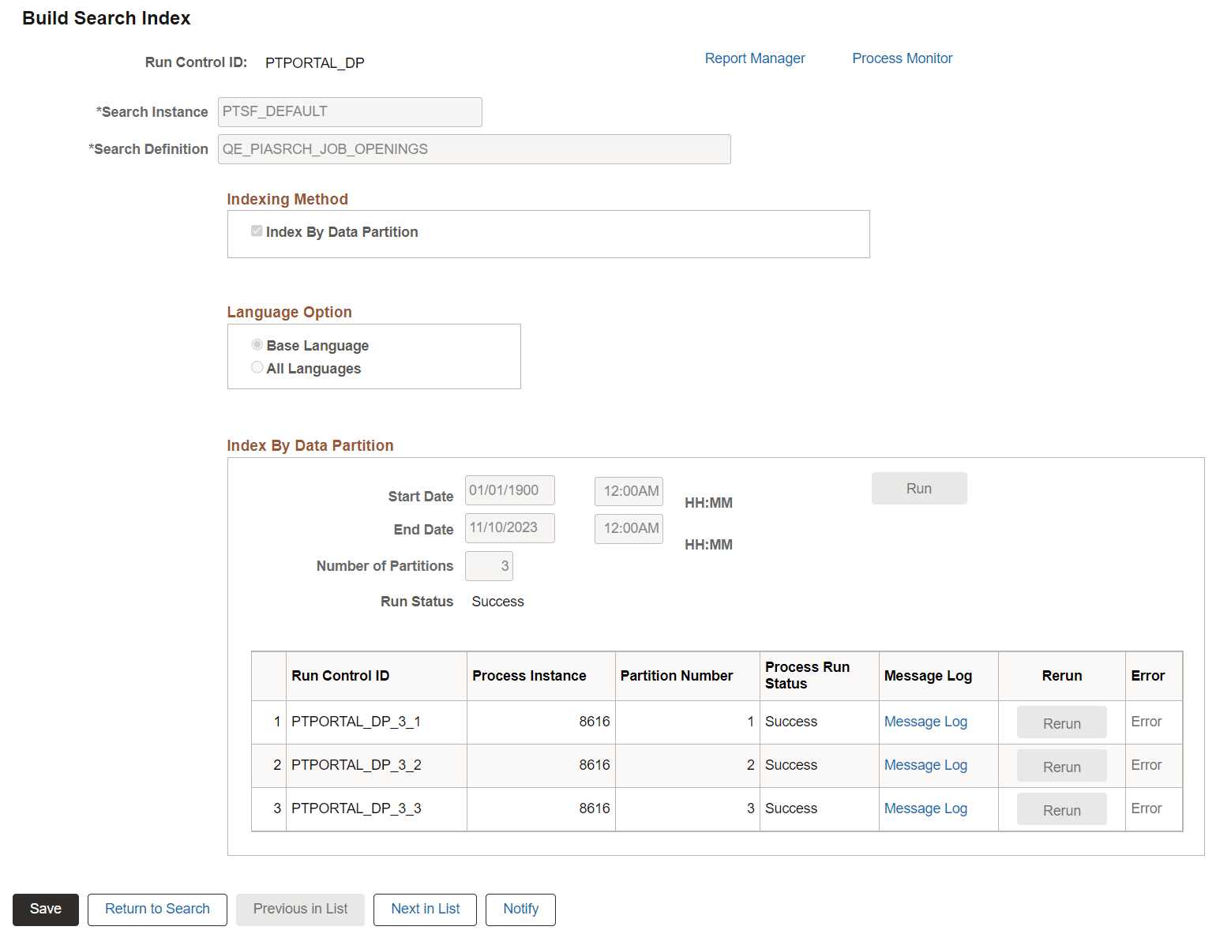The image size is (1216, 934).
Task: Click the Start Date field
Action: (x=509, y=490)
